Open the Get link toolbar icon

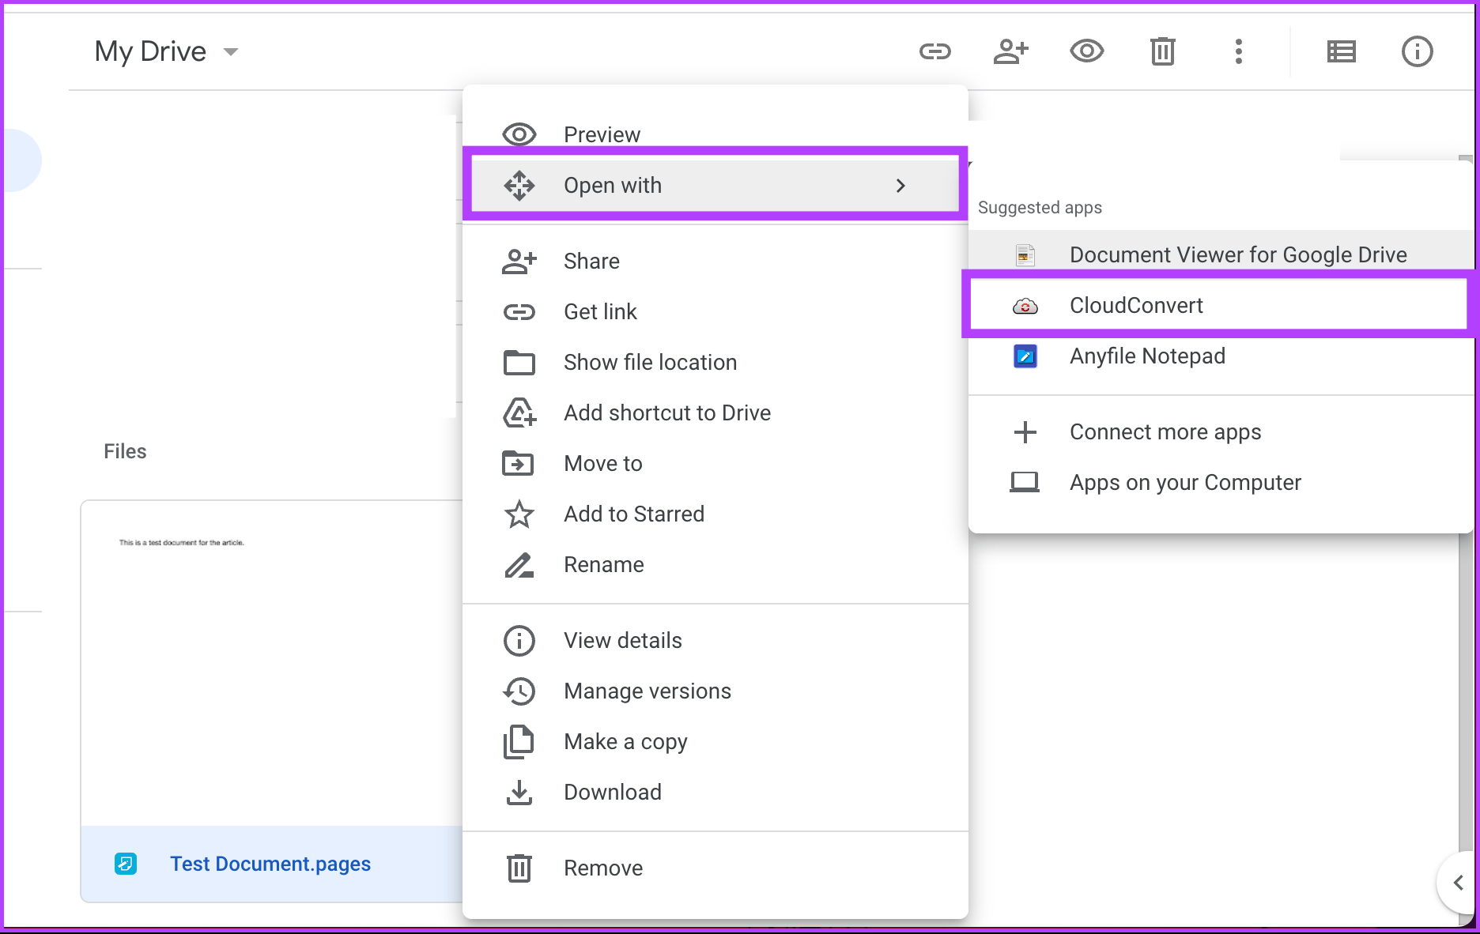[934, 51]
